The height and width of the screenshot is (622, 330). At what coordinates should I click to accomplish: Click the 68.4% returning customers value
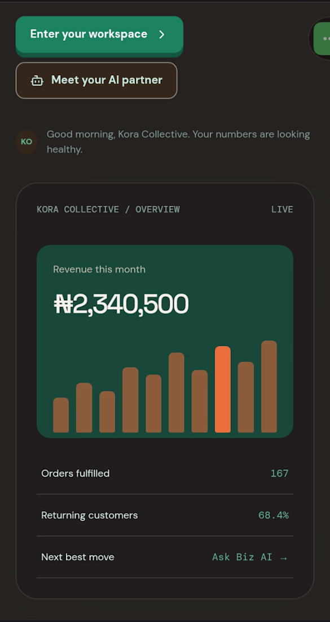click(274, 515)
